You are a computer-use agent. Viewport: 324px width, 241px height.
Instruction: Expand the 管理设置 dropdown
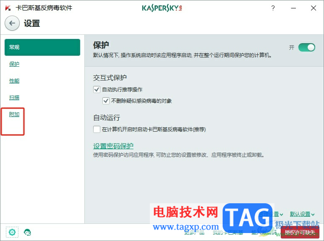tap(271, 214)
